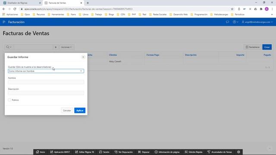Go forward in the browser
The height and width of the screenshot is (155, 276).
click(9, 9)
